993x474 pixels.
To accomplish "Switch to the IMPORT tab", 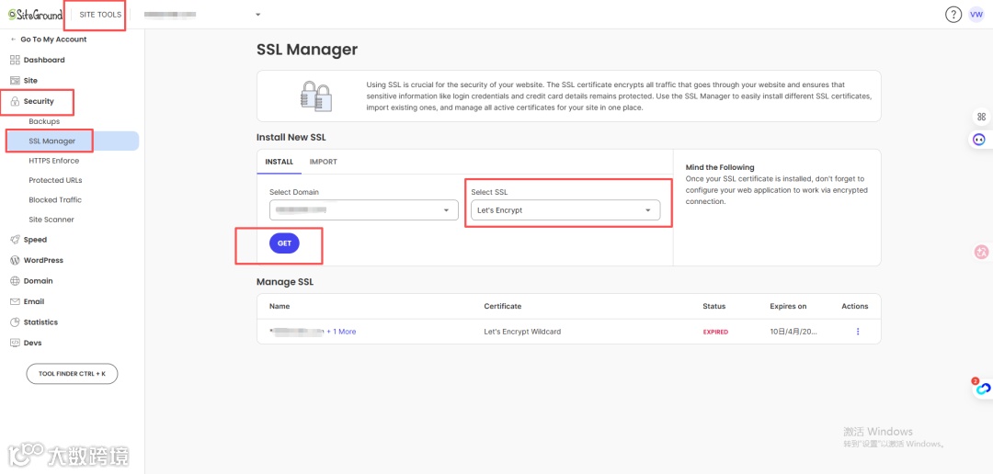I will tap(323, 162).
